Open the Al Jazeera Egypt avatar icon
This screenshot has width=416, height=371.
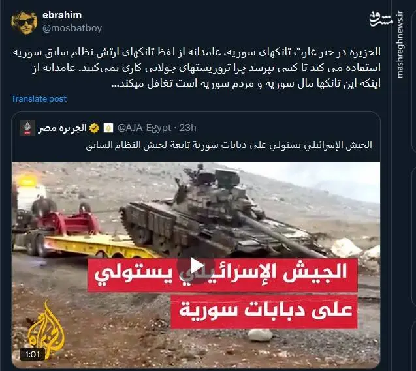coord(27,128)
